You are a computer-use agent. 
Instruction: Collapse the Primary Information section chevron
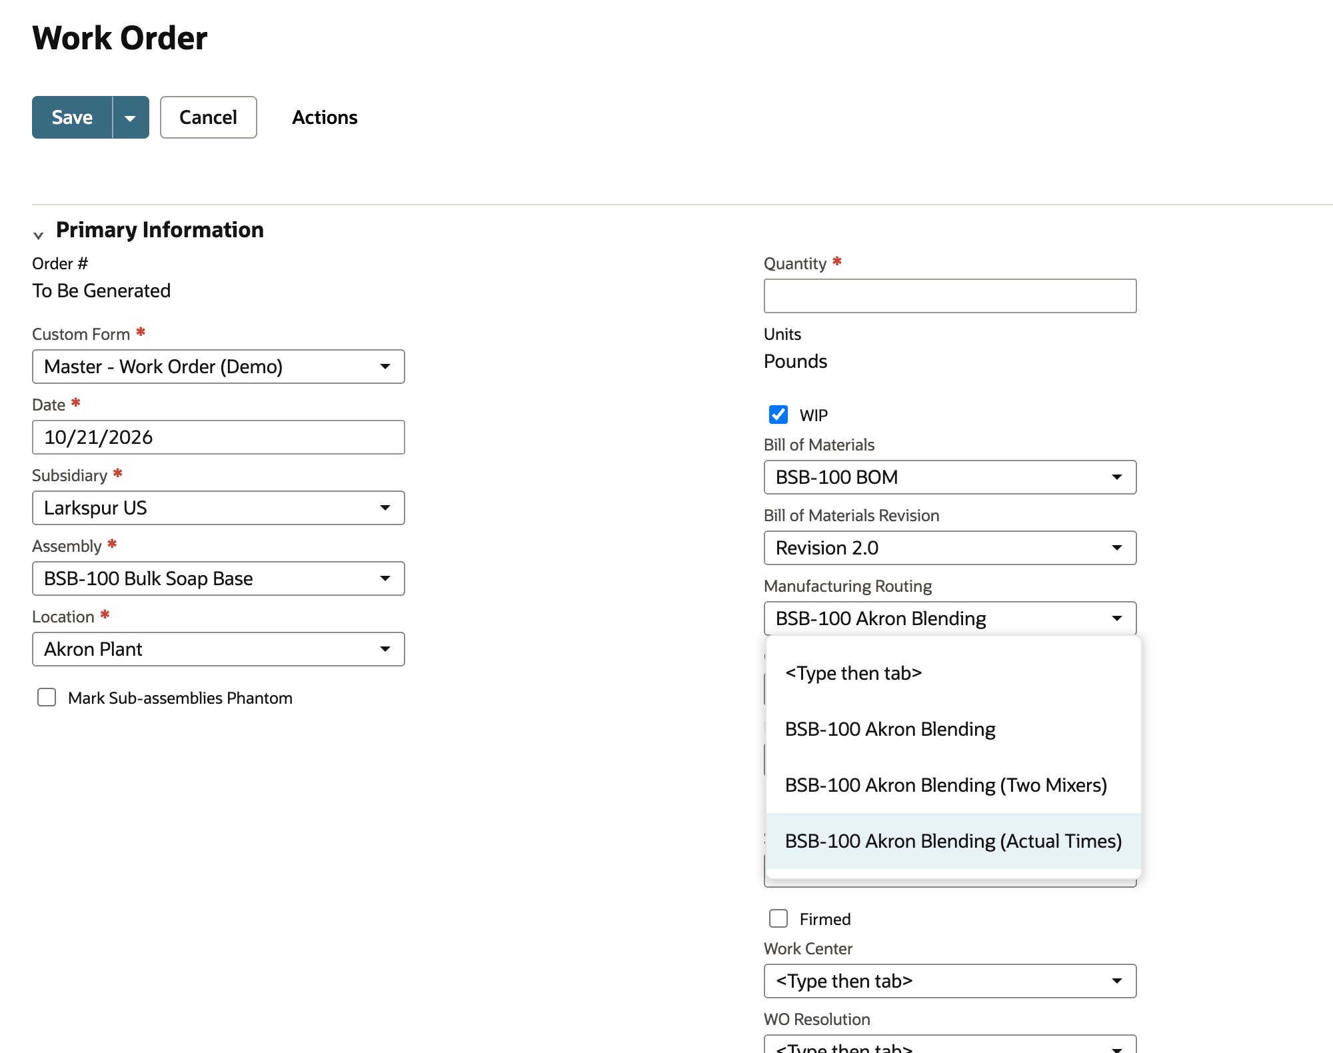38,235
